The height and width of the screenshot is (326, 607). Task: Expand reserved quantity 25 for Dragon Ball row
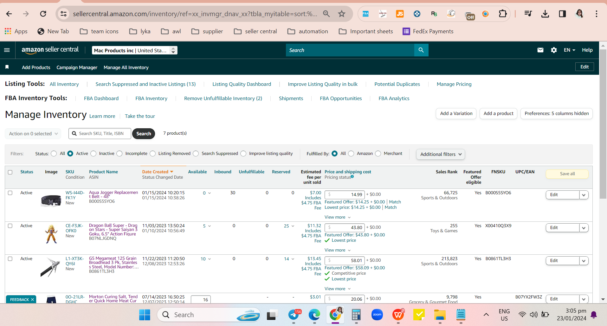click(x=289, y=226)
